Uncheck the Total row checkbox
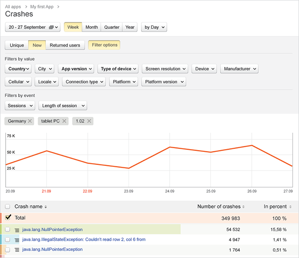The height and width of the screenshot is (258, 299). coord(7,218)
